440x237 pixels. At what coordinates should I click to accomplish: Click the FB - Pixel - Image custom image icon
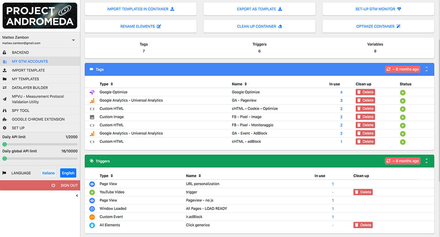pyautogui.click(x=92, y=117)
